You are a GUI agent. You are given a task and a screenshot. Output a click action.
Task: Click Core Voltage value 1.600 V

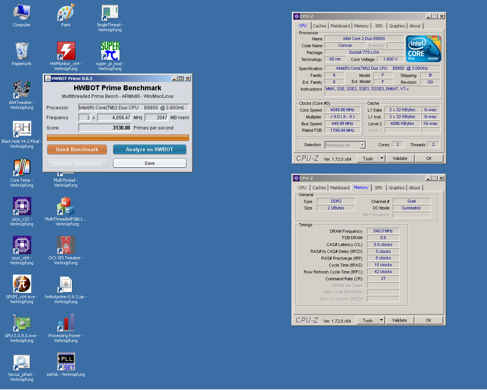click(390, 59)
